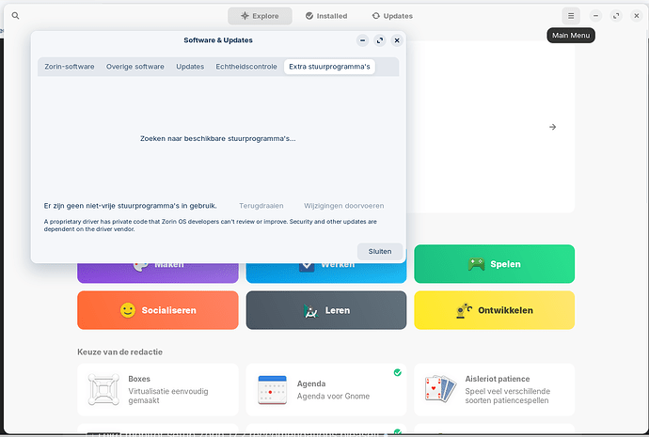Open the Maken category tile
Image resolution: width=649 pixels, height=437 pixels.
point(158,273)
